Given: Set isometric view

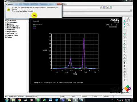Looking at the screenshot, I should (x=125, y=21).
